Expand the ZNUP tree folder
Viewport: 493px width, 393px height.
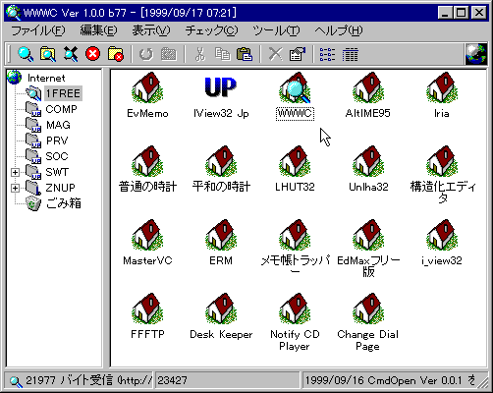[15, 188]
